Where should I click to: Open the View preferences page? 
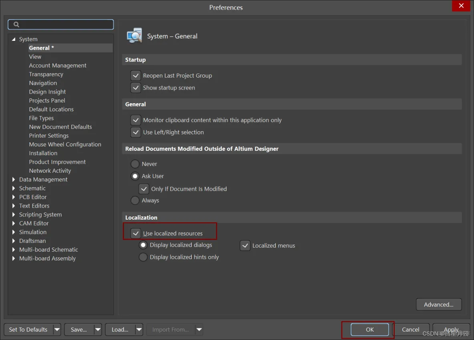pyautogui.click(x=35, y=57)
